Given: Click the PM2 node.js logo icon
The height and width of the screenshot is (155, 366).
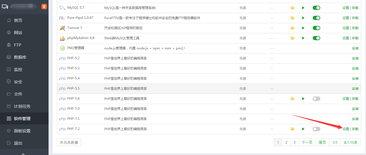Looking at the screenshot, I should (x=62, y=48).
